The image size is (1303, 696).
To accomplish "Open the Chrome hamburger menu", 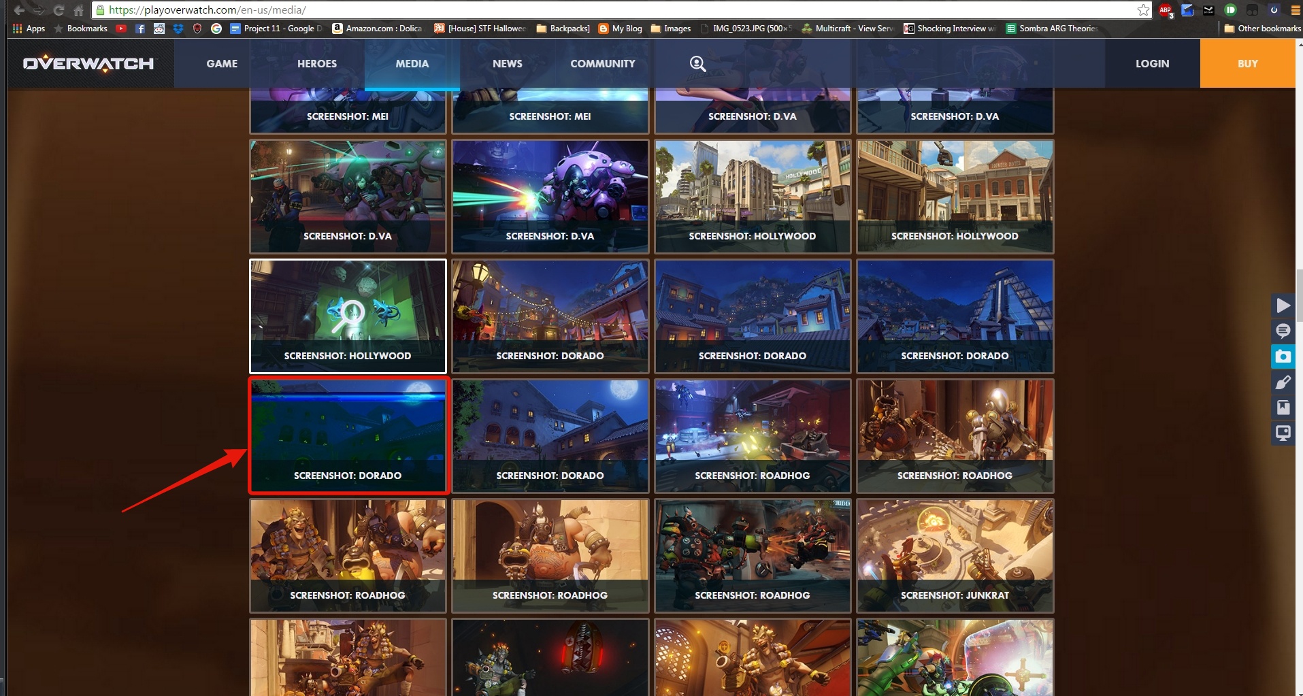I will (x=1296, y=10).
